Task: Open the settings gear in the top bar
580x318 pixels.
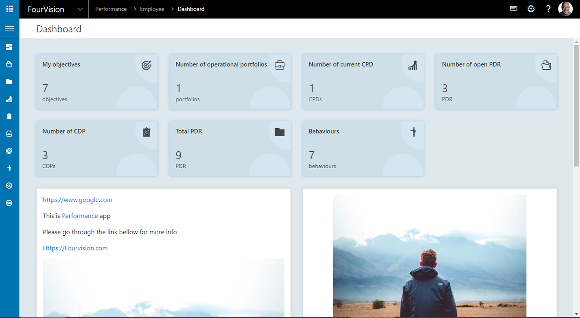Action: click(x=531, y=9)
